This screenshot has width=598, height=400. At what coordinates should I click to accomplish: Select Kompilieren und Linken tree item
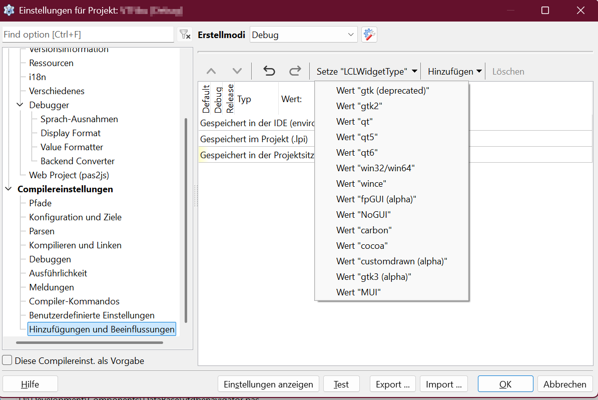(x=75, y=245)
